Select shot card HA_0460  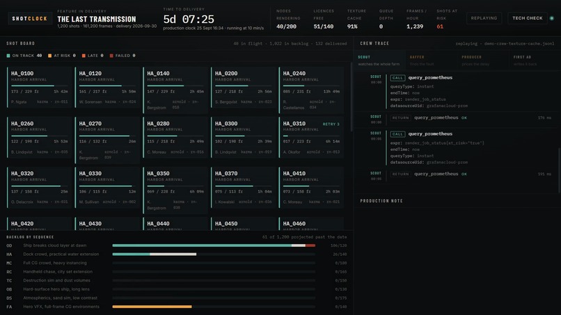point(311,224)
